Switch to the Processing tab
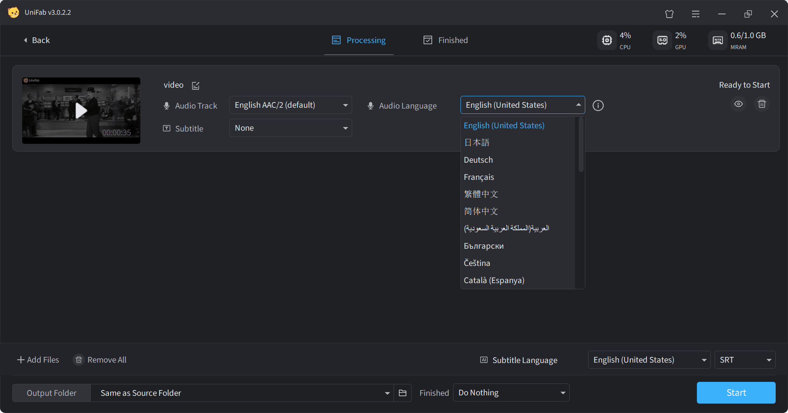 click(x=359, y=40)
